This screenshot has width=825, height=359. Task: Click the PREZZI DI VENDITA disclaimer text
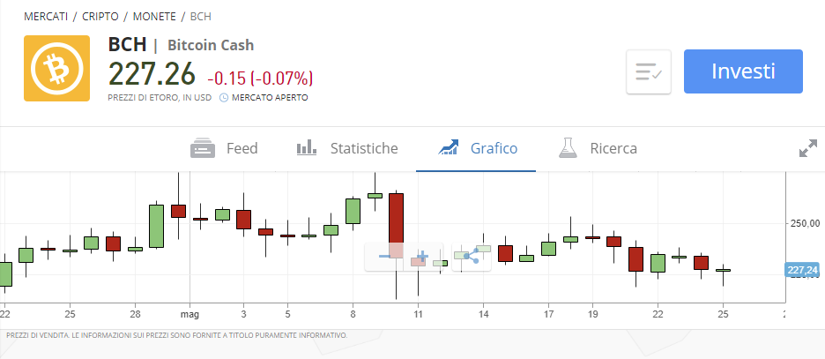pyautogui.click(x=177, y=335)
